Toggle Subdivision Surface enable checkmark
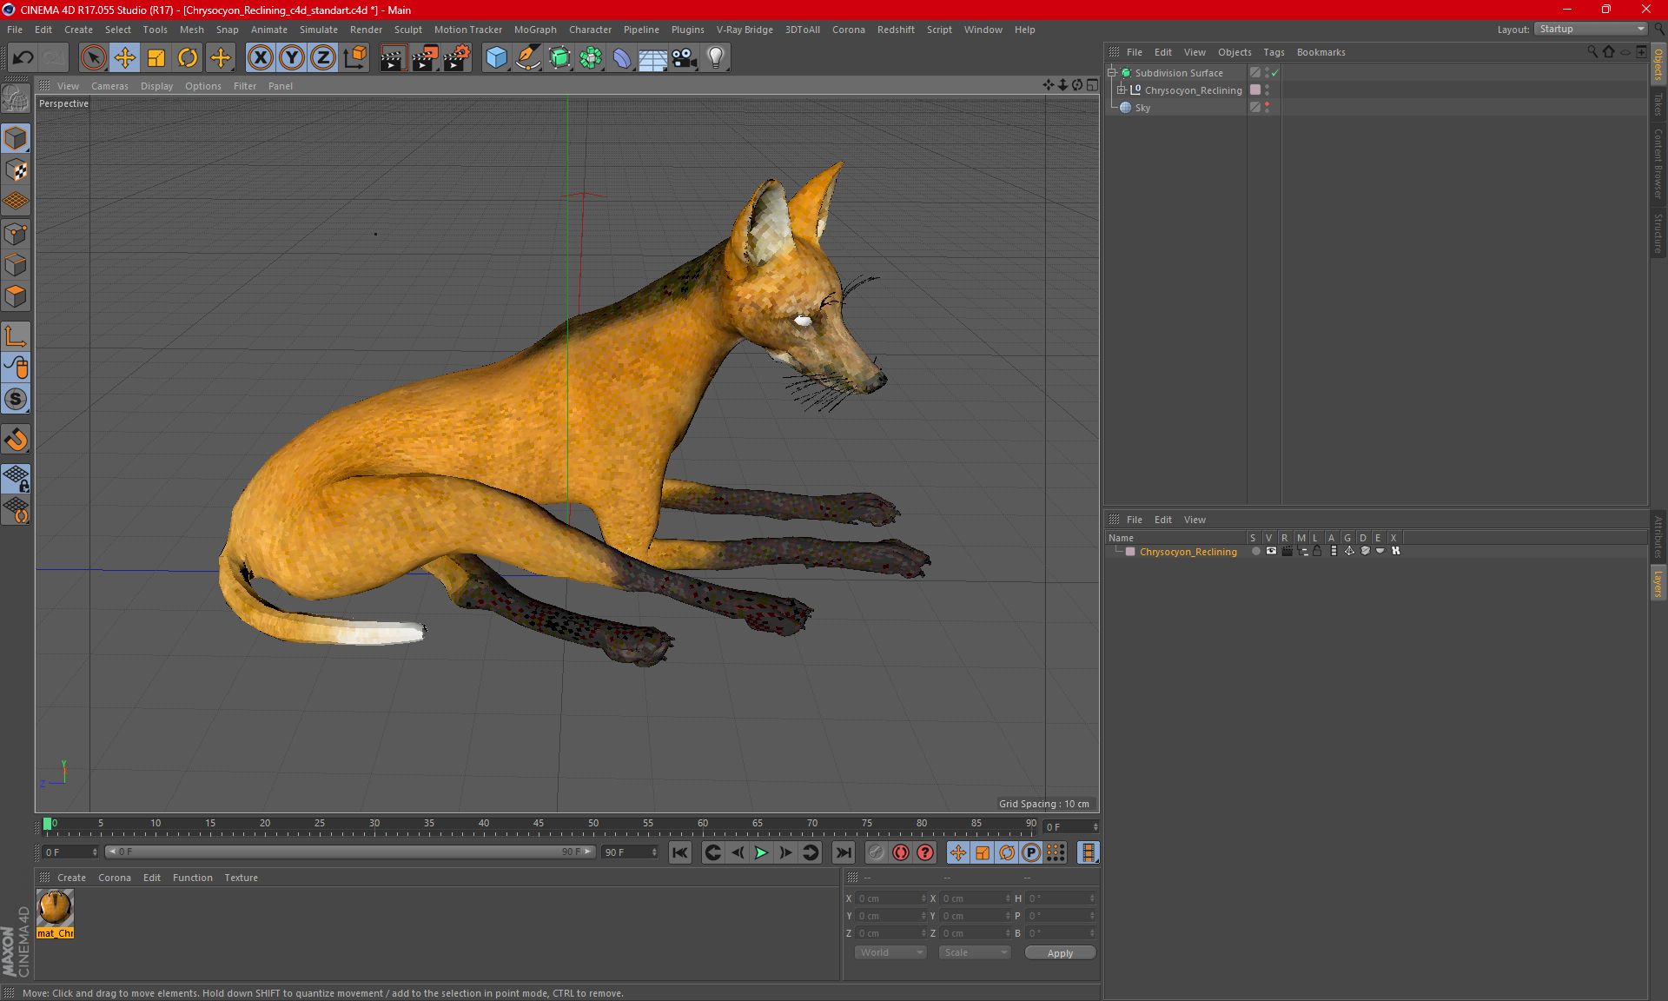1668x1001 pixels. [x=1274, y=73]
